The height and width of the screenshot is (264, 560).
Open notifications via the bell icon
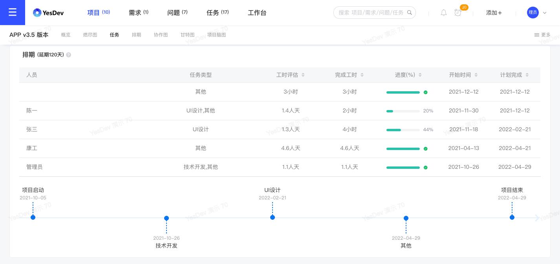(x=444, y=13)
